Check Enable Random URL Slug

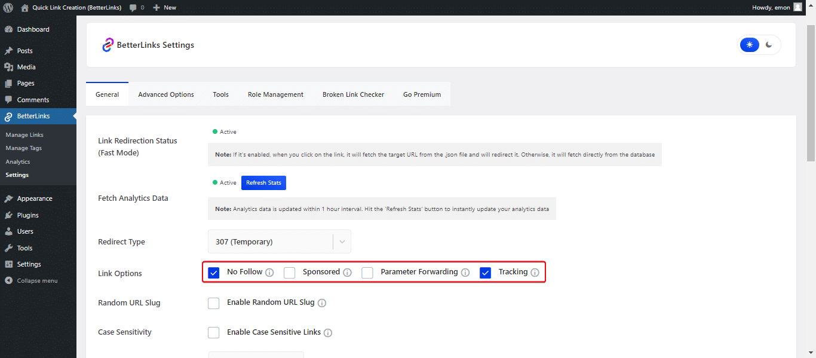[x=214, y=303]
